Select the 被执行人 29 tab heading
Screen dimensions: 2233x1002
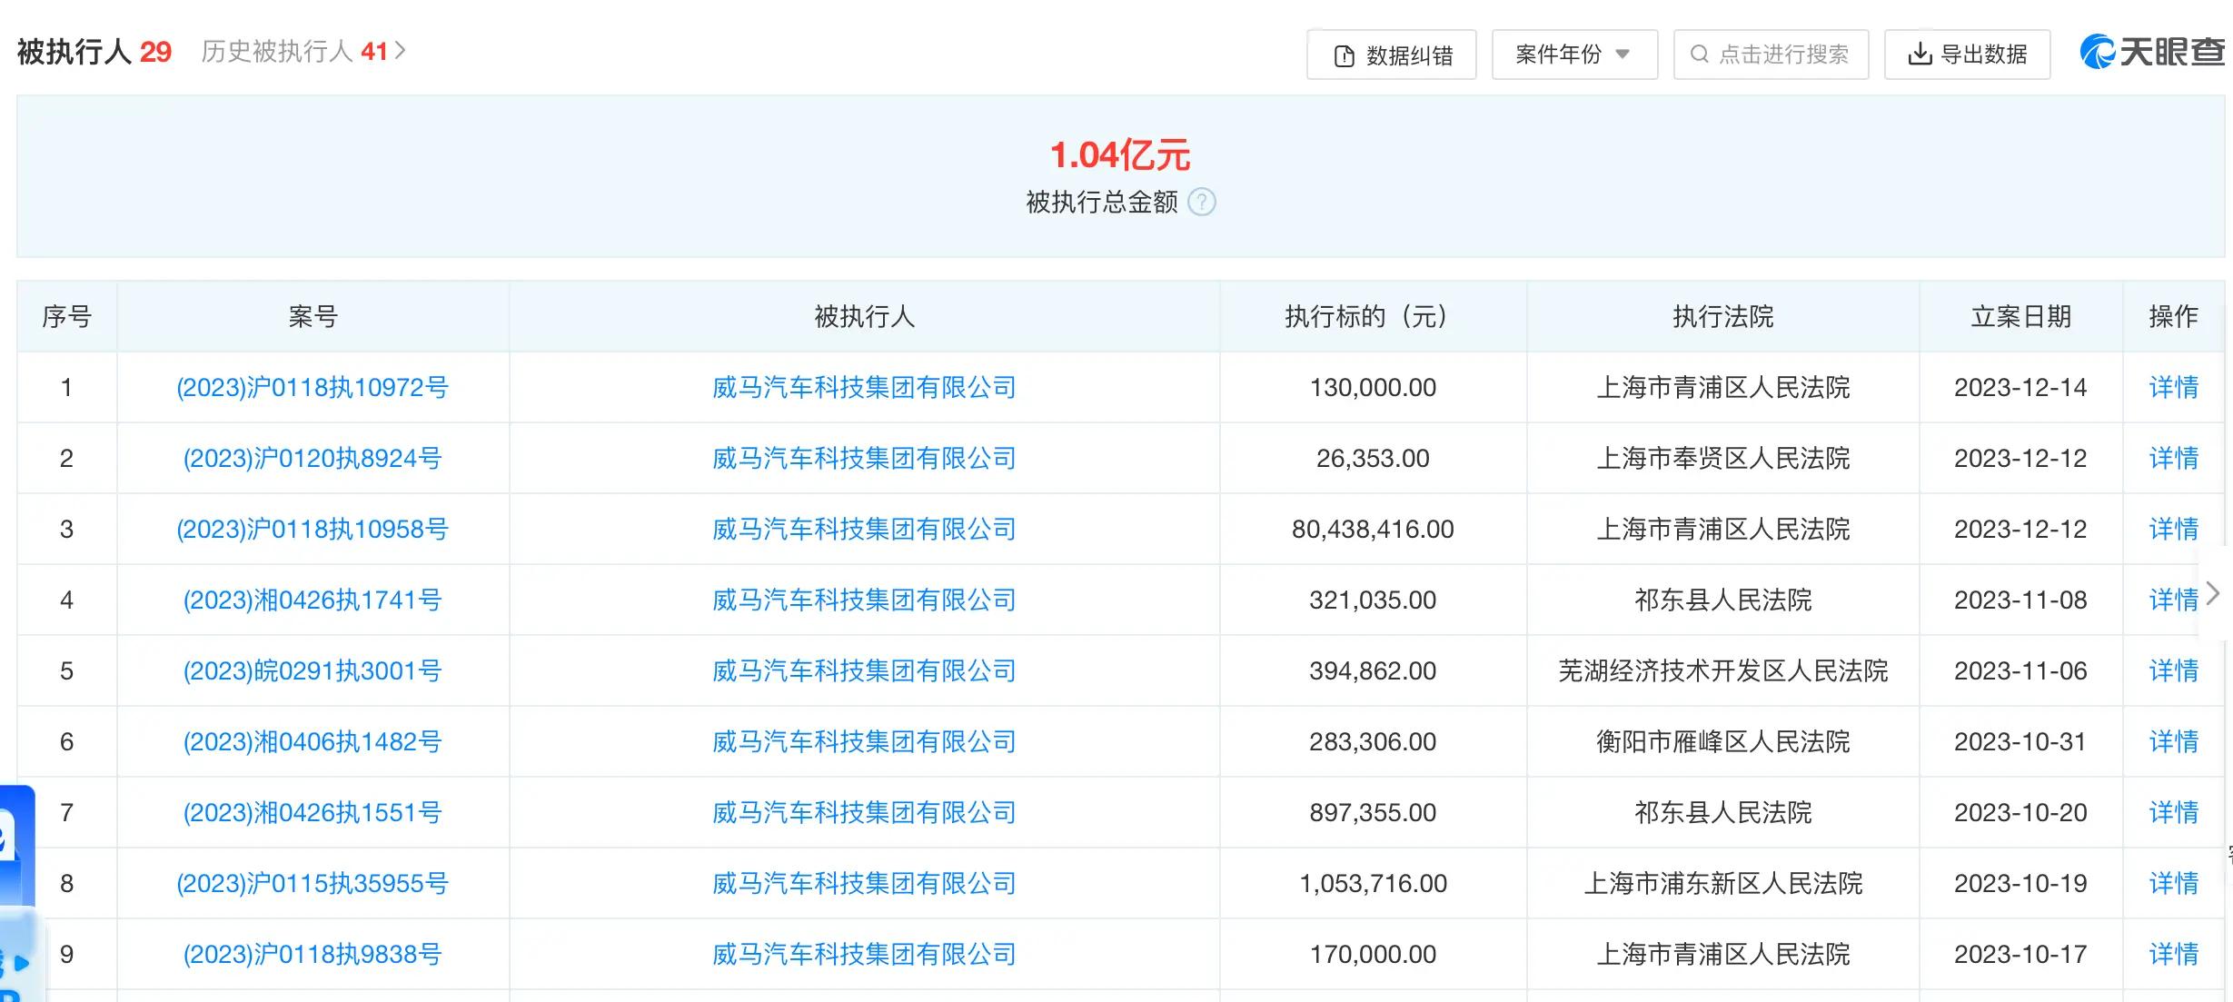[x=94, y=52]
